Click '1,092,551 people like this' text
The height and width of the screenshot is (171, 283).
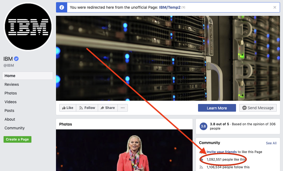click(226, 160)
